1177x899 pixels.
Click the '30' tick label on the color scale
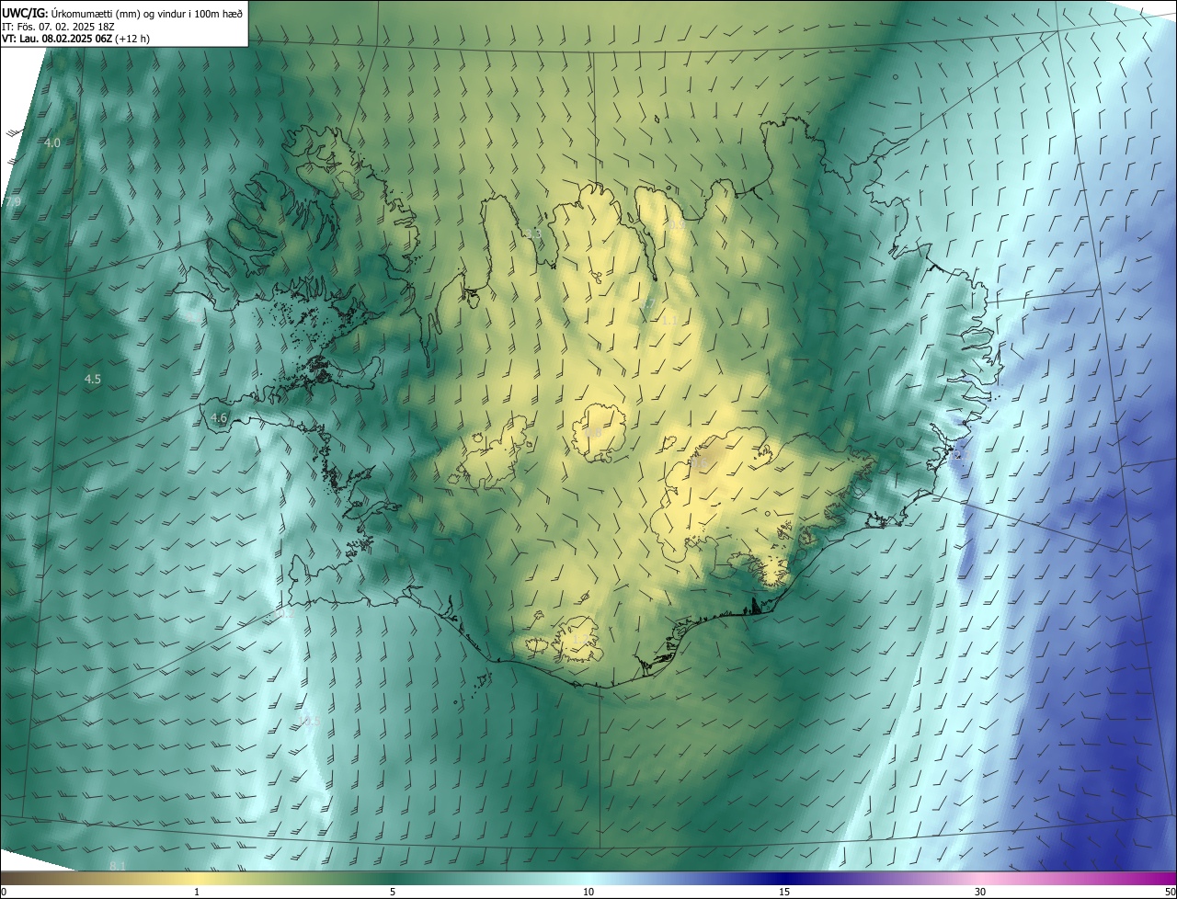point(980,892)
